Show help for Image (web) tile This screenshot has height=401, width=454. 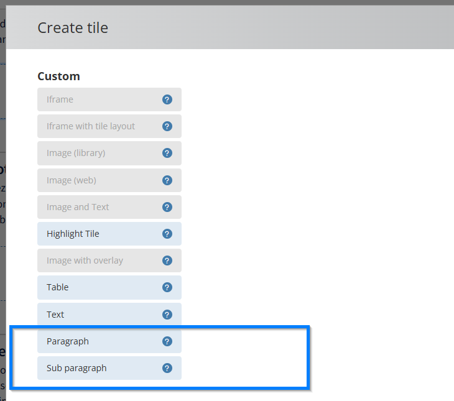pos(167,180)
